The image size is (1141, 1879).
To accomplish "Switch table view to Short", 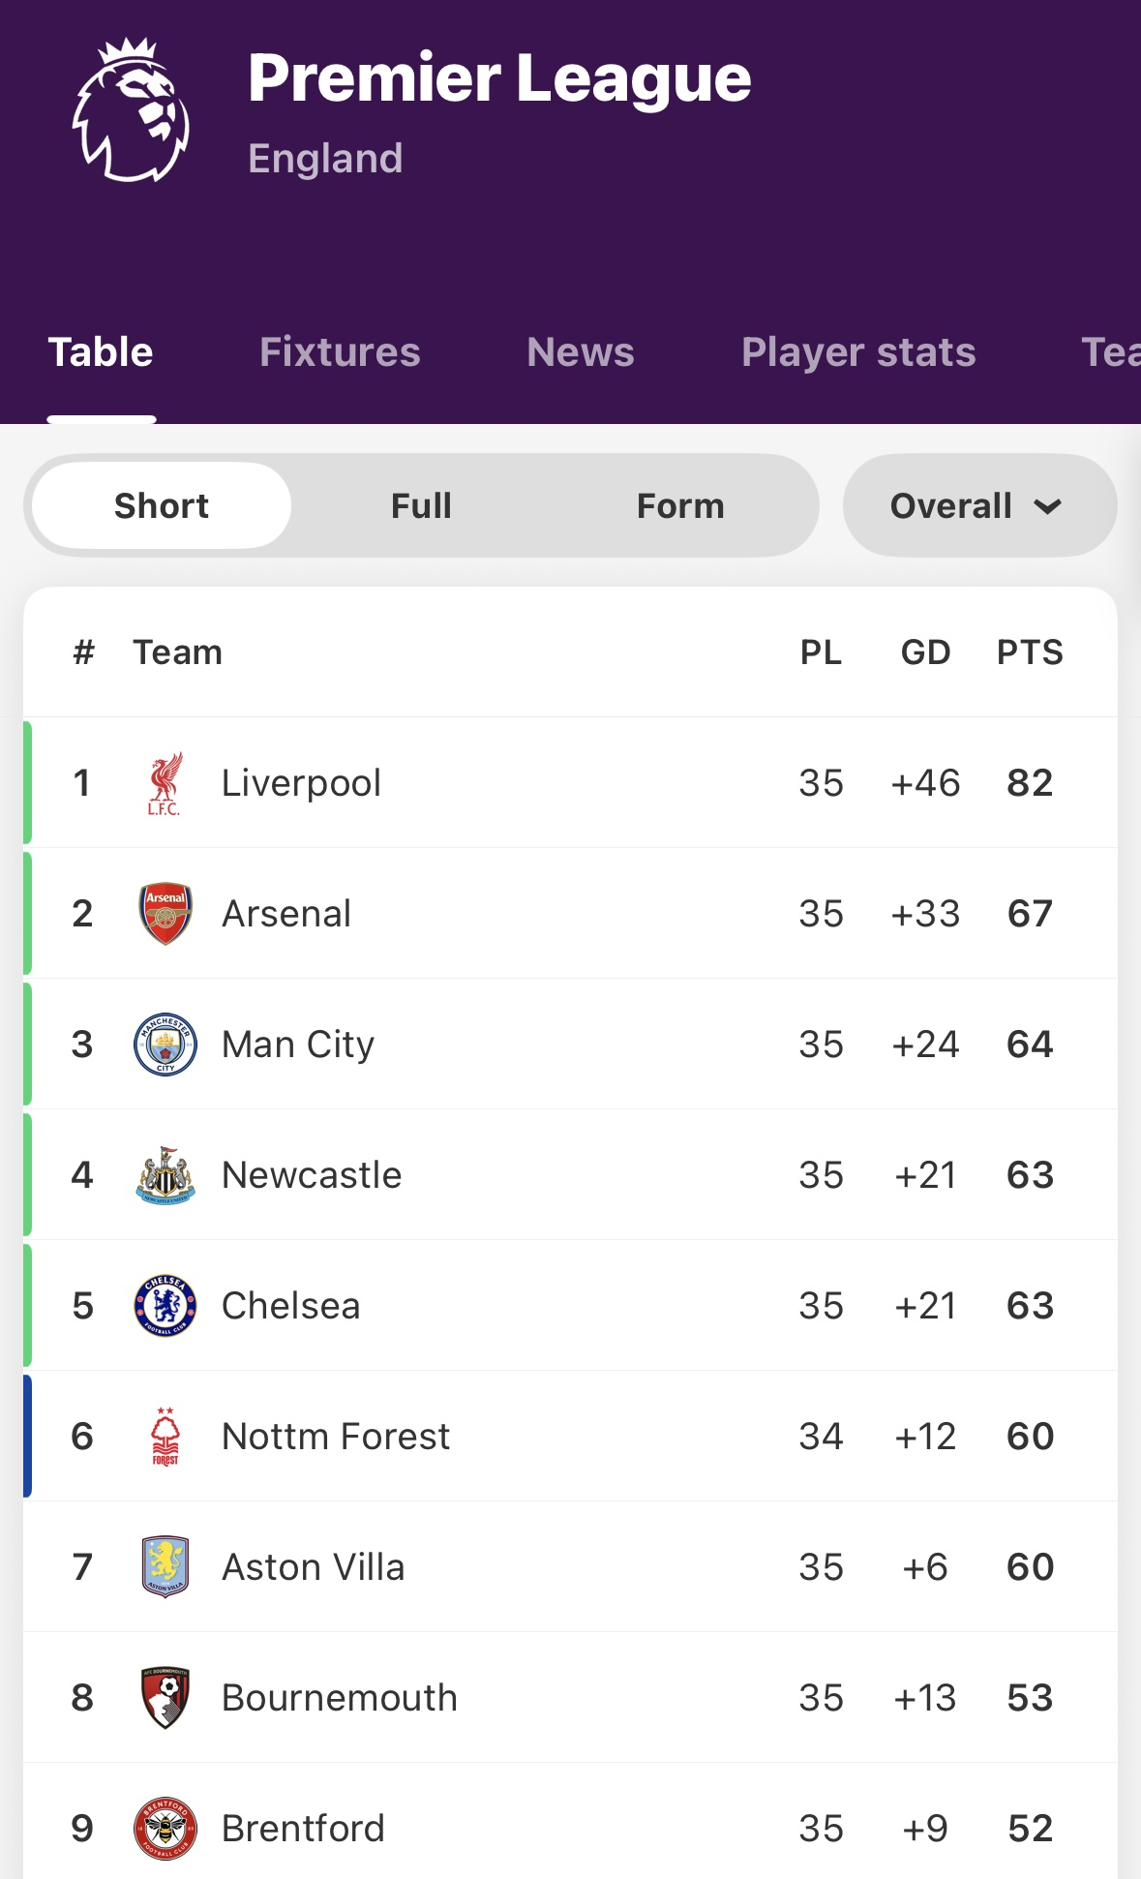I will 162,505.
